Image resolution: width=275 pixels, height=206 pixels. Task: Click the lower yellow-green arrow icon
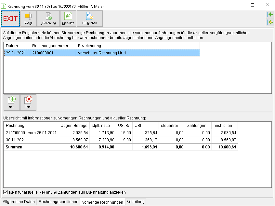tap(270, 22)
